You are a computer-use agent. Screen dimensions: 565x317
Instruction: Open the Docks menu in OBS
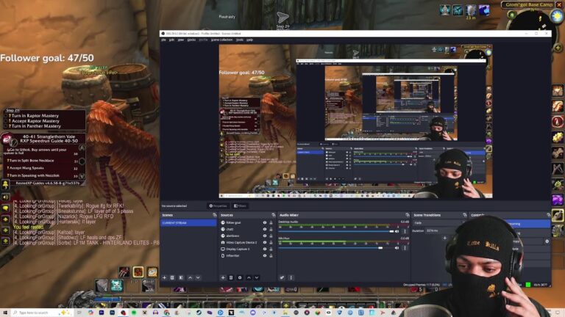pos(191,40)
